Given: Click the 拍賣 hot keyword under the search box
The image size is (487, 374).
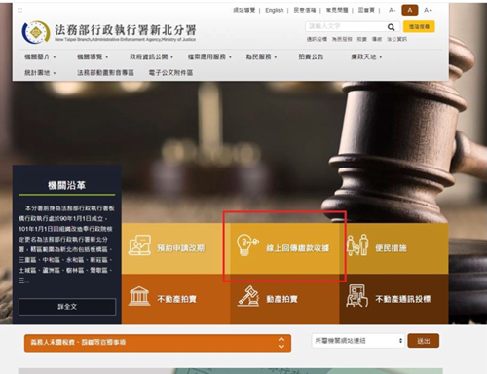Looking at the screenshot, I should tap(362, 39).
